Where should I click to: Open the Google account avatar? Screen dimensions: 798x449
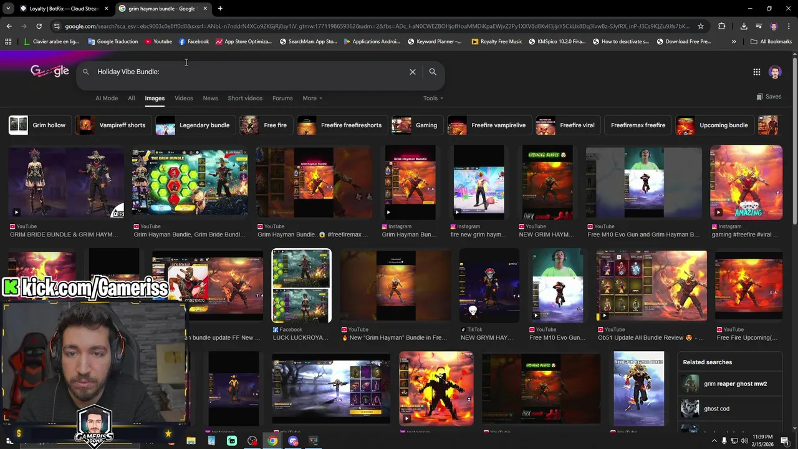775,72
